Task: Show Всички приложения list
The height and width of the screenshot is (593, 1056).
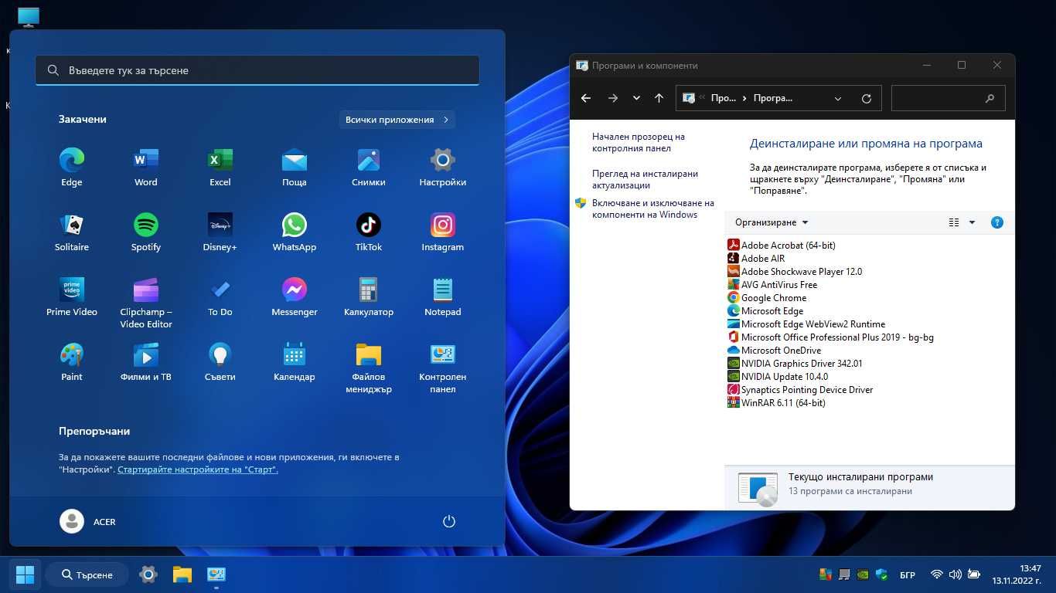Action: coord(397,120)
